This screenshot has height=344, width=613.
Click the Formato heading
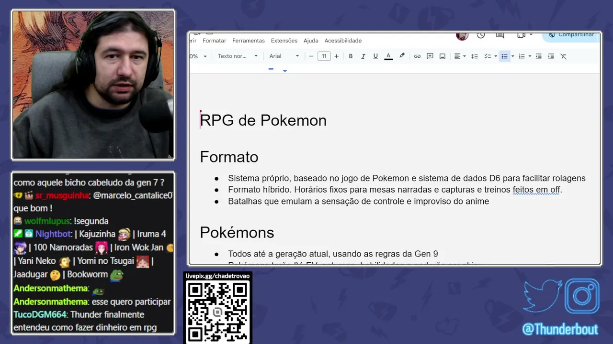(x=229, y=157)
